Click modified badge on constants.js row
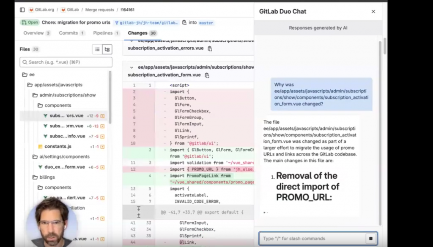 point(102,147)
